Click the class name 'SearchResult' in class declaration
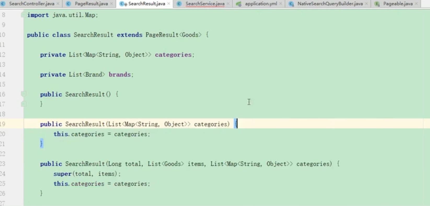Screen dimensions: 430x206 [93, 35]
